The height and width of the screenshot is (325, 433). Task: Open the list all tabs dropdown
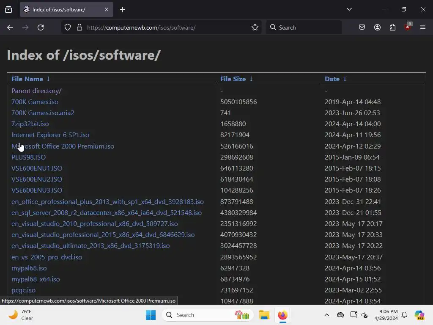349,9
